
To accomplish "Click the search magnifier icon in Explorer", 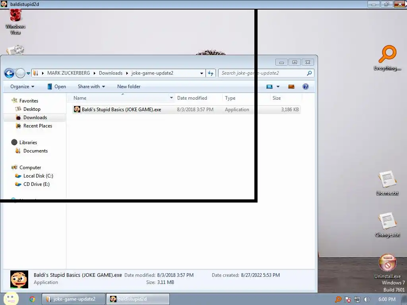I will point(309,73).
